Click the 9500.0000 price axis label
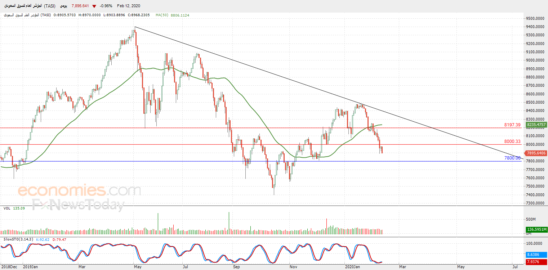The width and height of the screenshot is (548, 270). tap(535, 18)
